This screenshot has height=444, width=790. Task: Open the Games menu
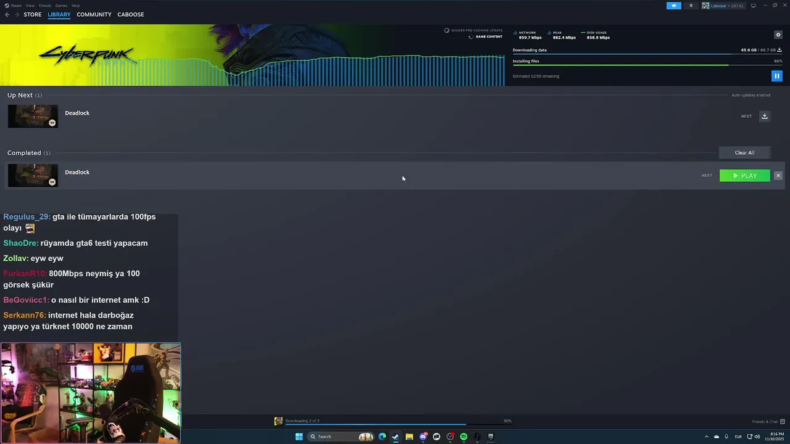pos(61,6)
